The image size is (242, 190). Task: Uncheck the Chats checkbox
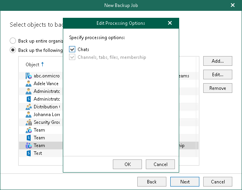coord(72,50)
